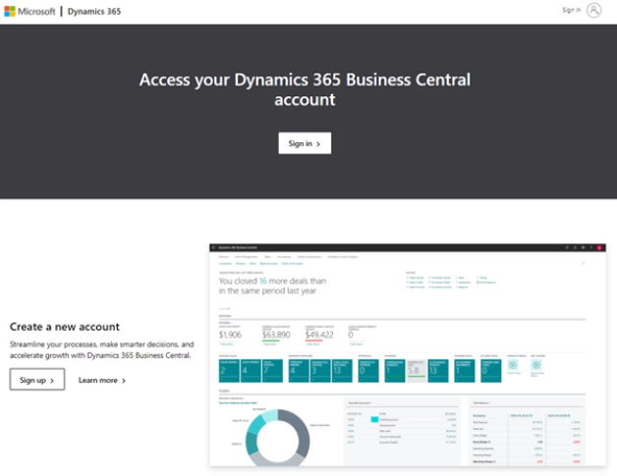Click the Sign up button
This screenshot has height=476, width=617.
(37, 380)
